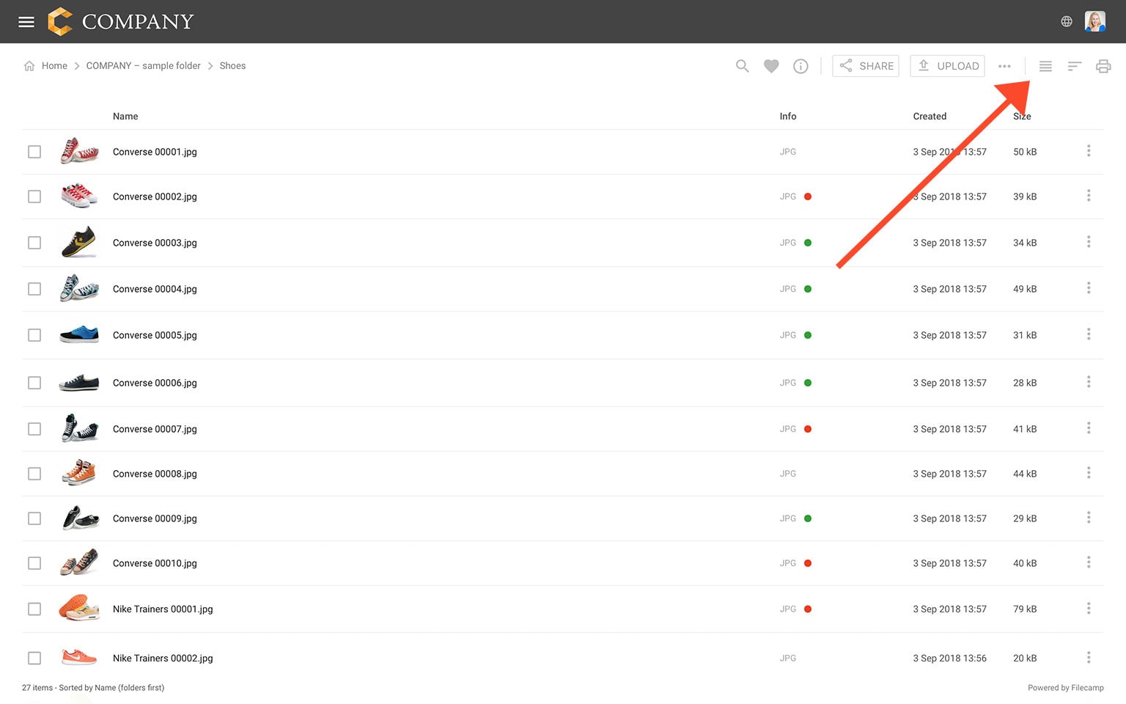Image resolution: width=1126 pixels, height=704 pixels.
Task: Select checkbox for Converse 00009.jpg
Action: pos(34,518)
